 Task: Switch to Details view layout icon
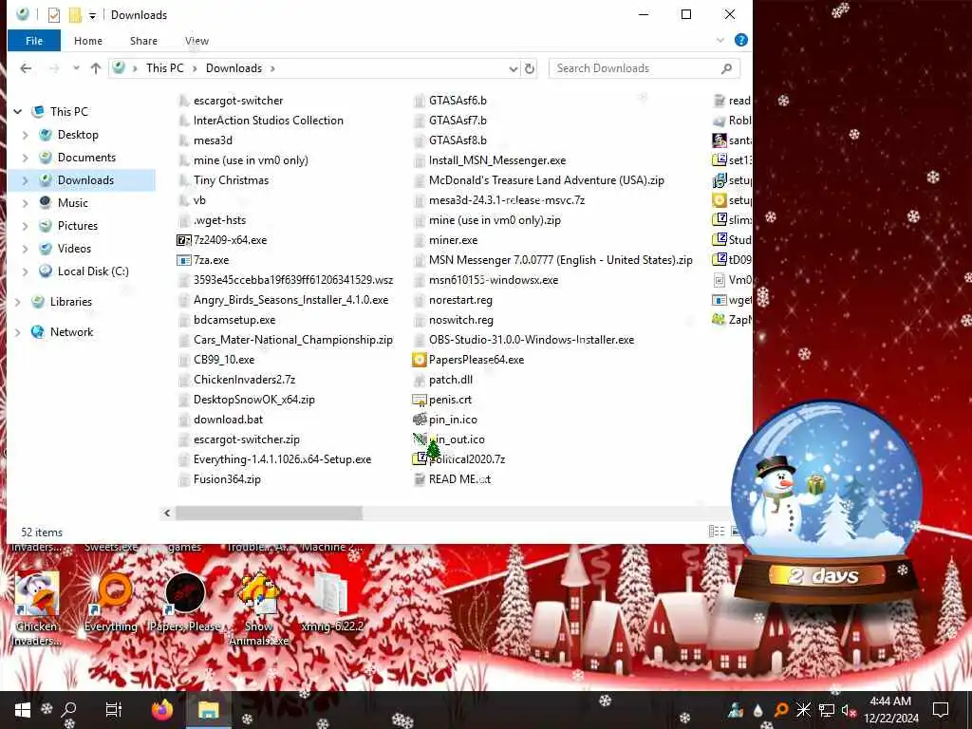tap(717, 532)
